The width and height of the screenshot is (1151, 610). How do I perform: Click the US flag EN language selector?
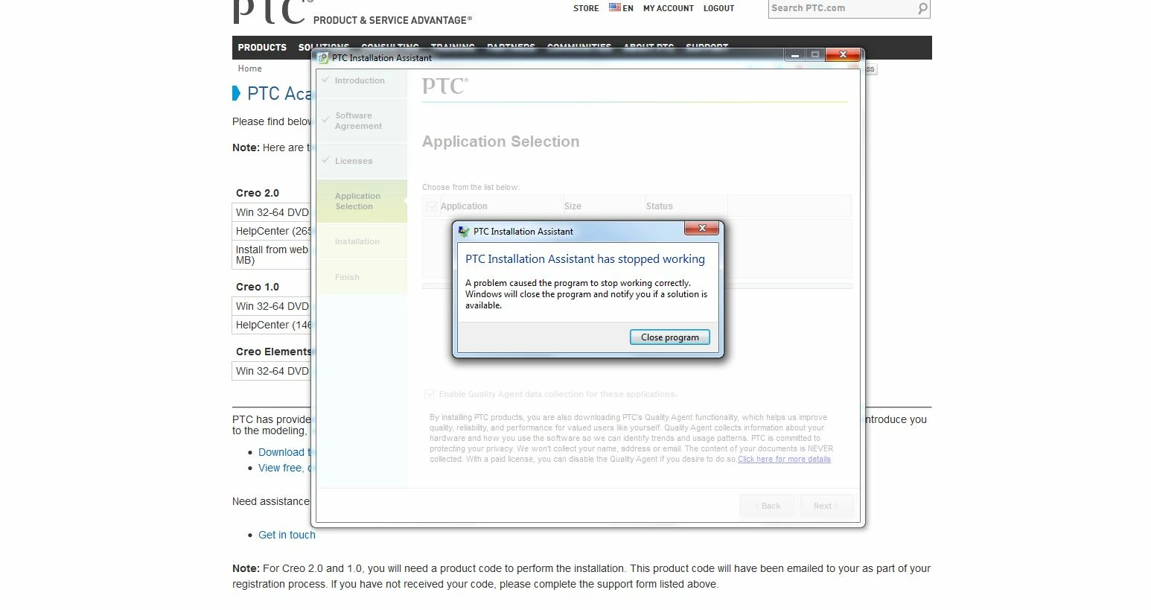(621, 8)
